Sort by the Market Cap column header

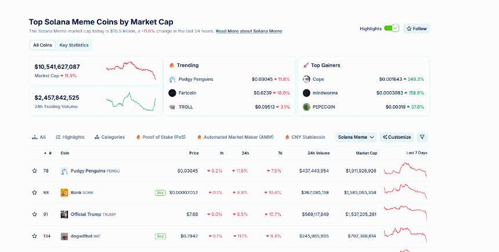pyautogui.click(x=366, y=153)
